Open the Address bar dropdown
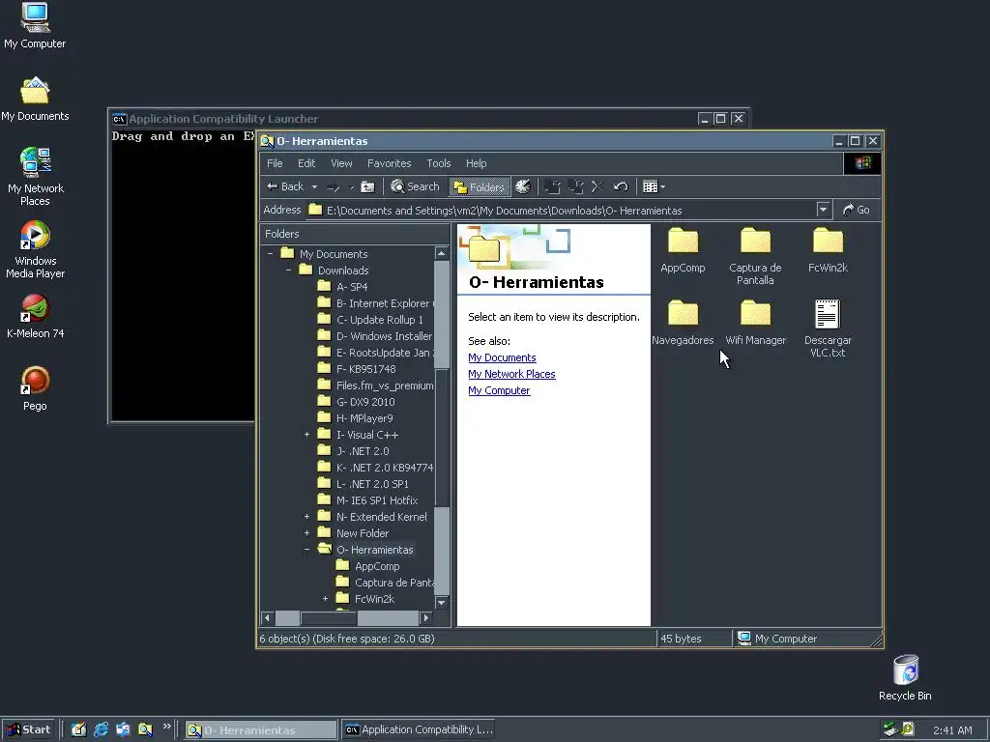990x742 pixels. tap(823, 210)
